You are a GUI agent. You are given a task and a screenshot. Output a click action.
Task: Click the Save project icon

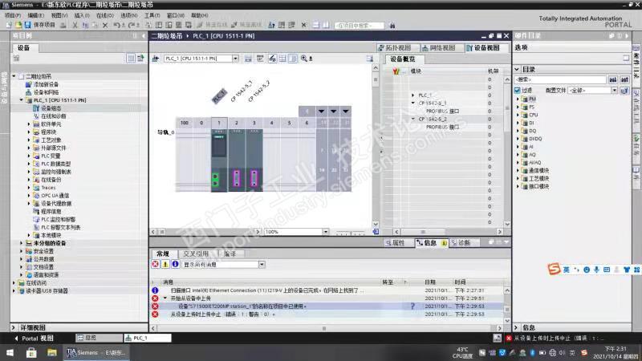[x=27, y=25]
